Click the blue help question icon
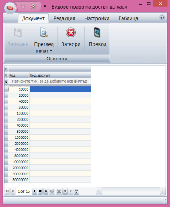This screenshot has width=170, height=207. tap(162, 17)
